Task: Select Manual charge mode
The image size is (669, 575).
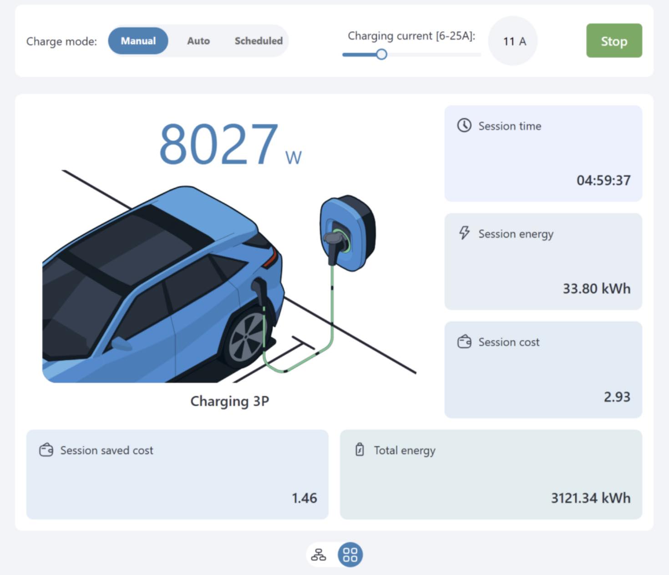Action: (138, 40)
